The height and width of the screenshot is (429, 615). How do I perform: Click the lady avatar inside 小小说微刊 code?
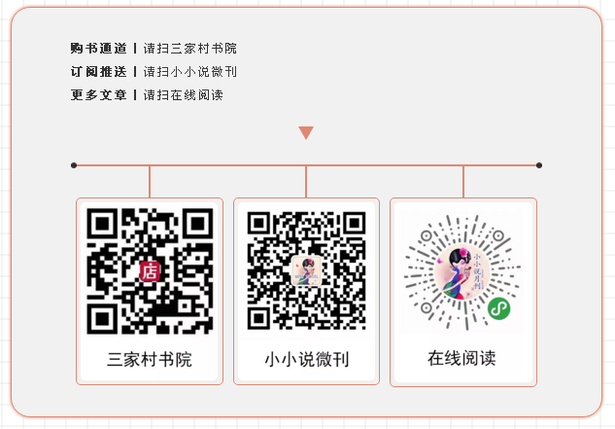pos(307,270)
